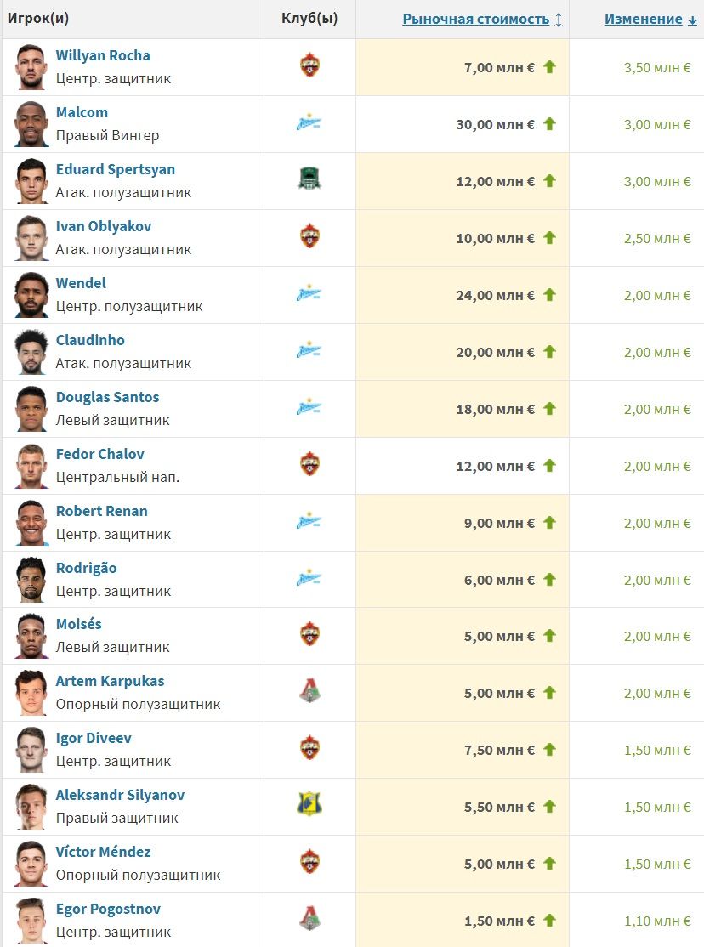
Task: Open Douglas Santos player page
Action: 107,397
